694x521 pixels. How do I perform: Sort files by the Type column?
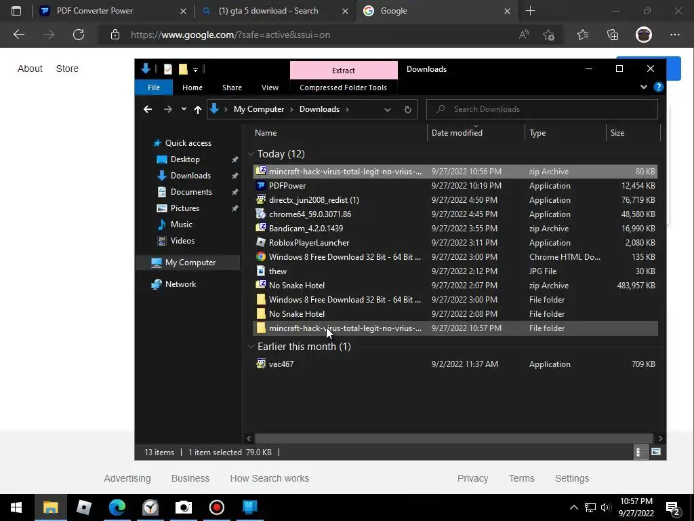pos(537,132)
